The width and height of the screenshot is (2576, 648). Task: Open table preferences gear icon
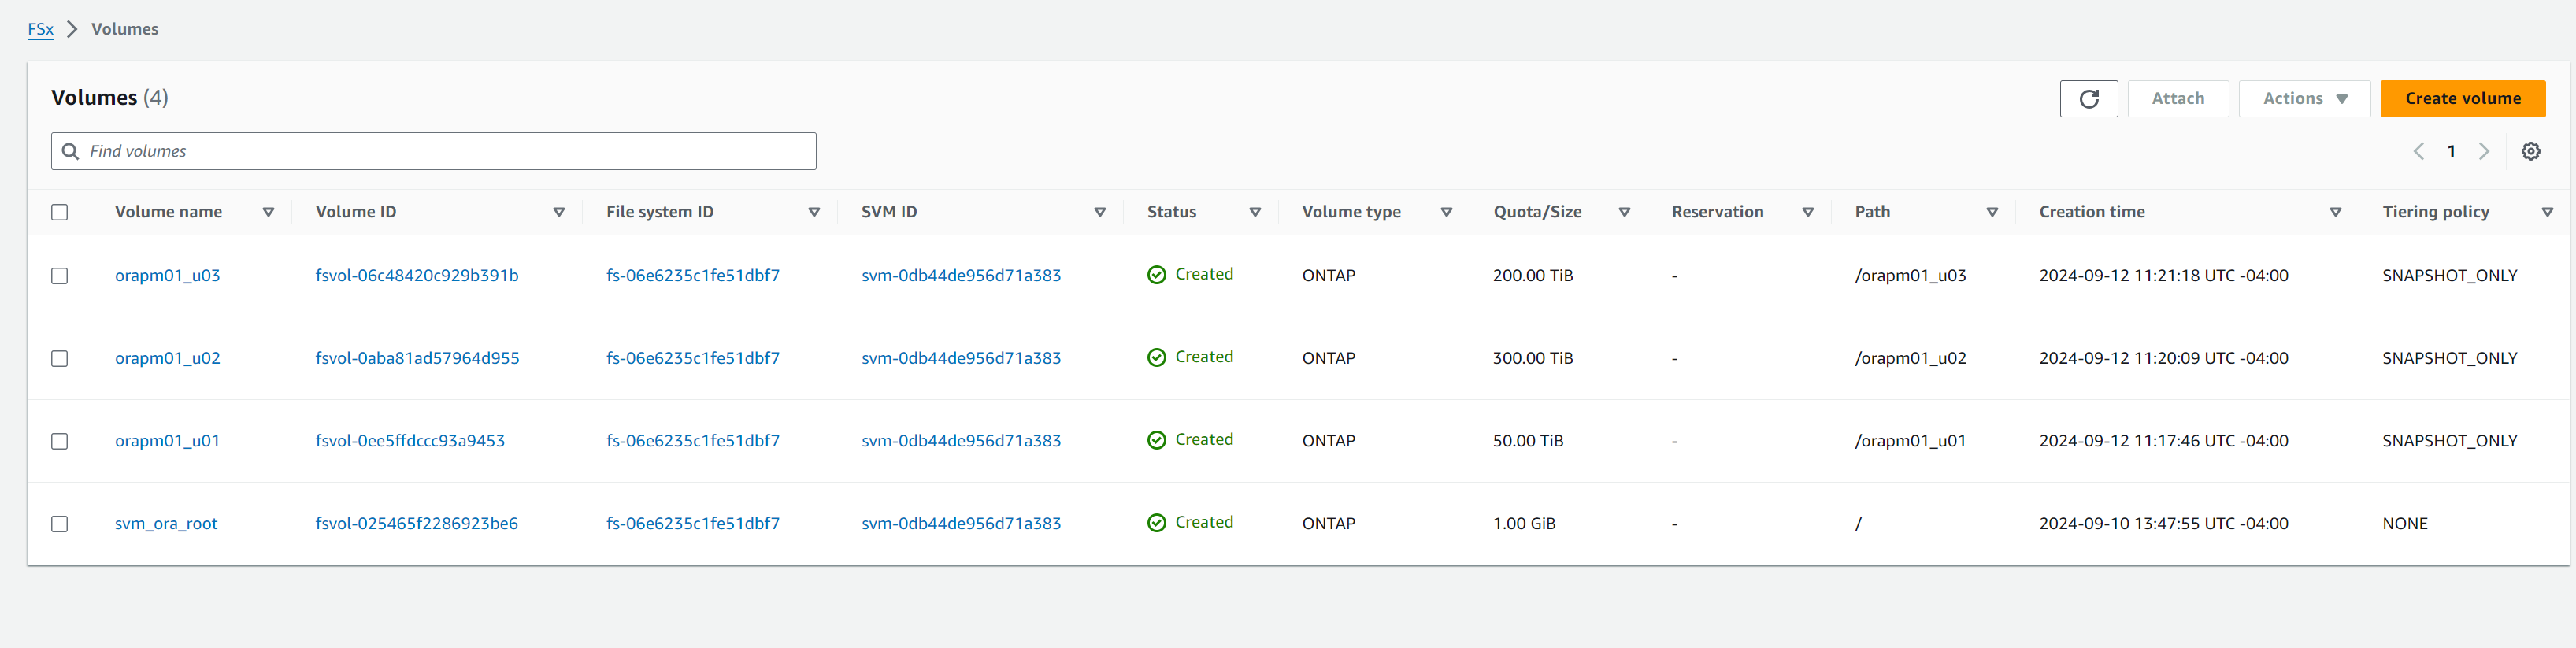coord(2530,151)
